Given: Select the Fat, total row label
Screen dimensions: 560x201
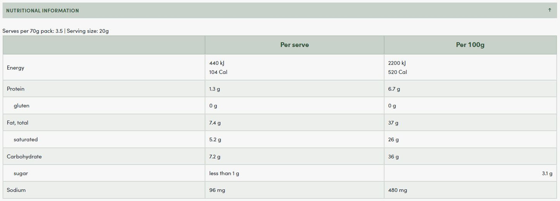Looking at the screenshot, I should click(17, 123).
